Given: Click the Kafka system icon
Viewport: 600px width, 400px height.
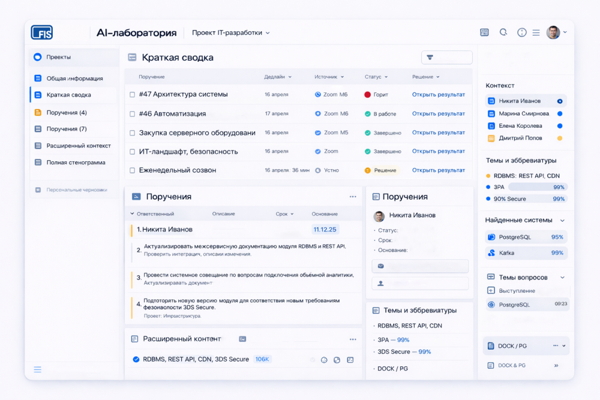Looking at the screenshot, I should [x=491, y=253].
